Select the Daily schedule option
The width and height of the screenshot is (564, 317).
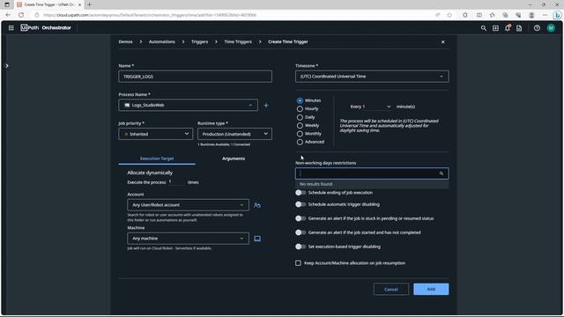tap(300, 117)
